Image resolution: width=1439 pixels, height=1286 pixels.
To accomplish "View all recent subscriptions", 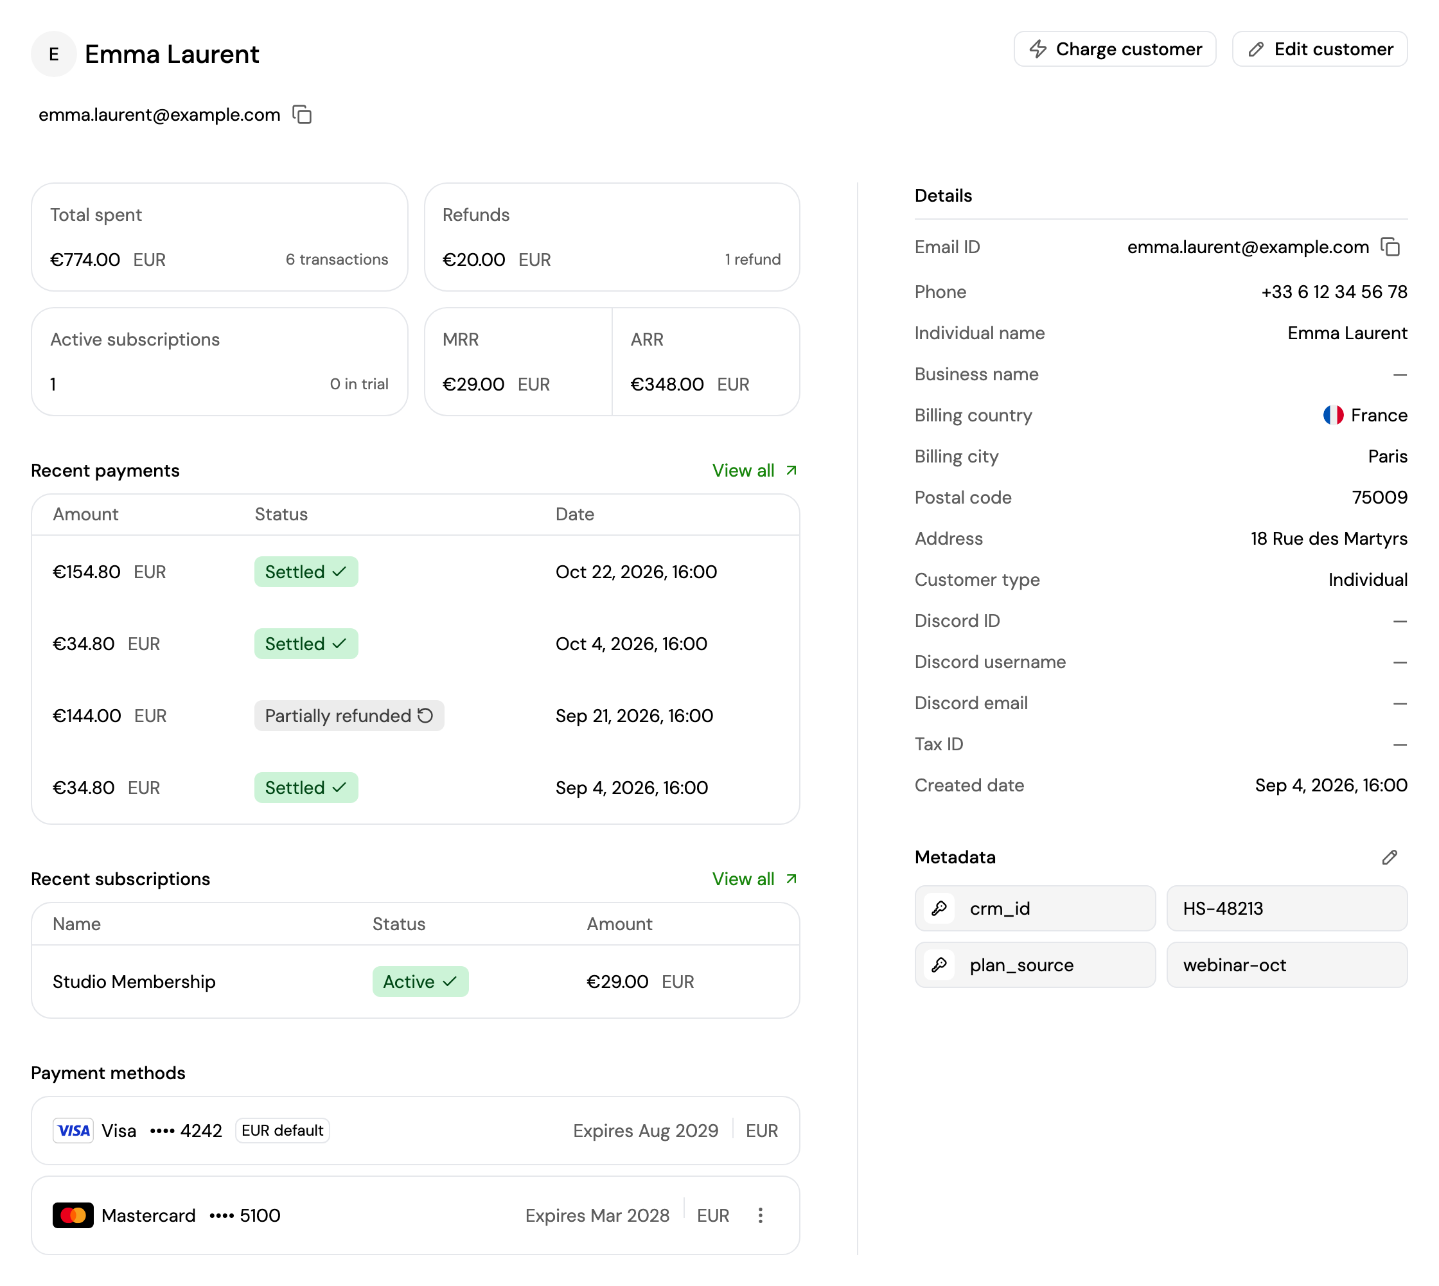I will 754,879.
